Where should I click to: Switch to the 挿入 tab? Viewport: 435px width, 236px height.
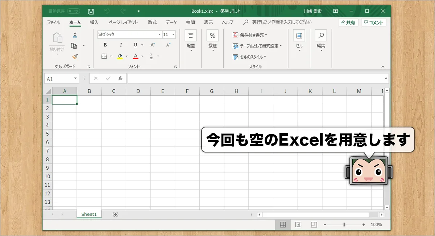click(x=94, y=23)
